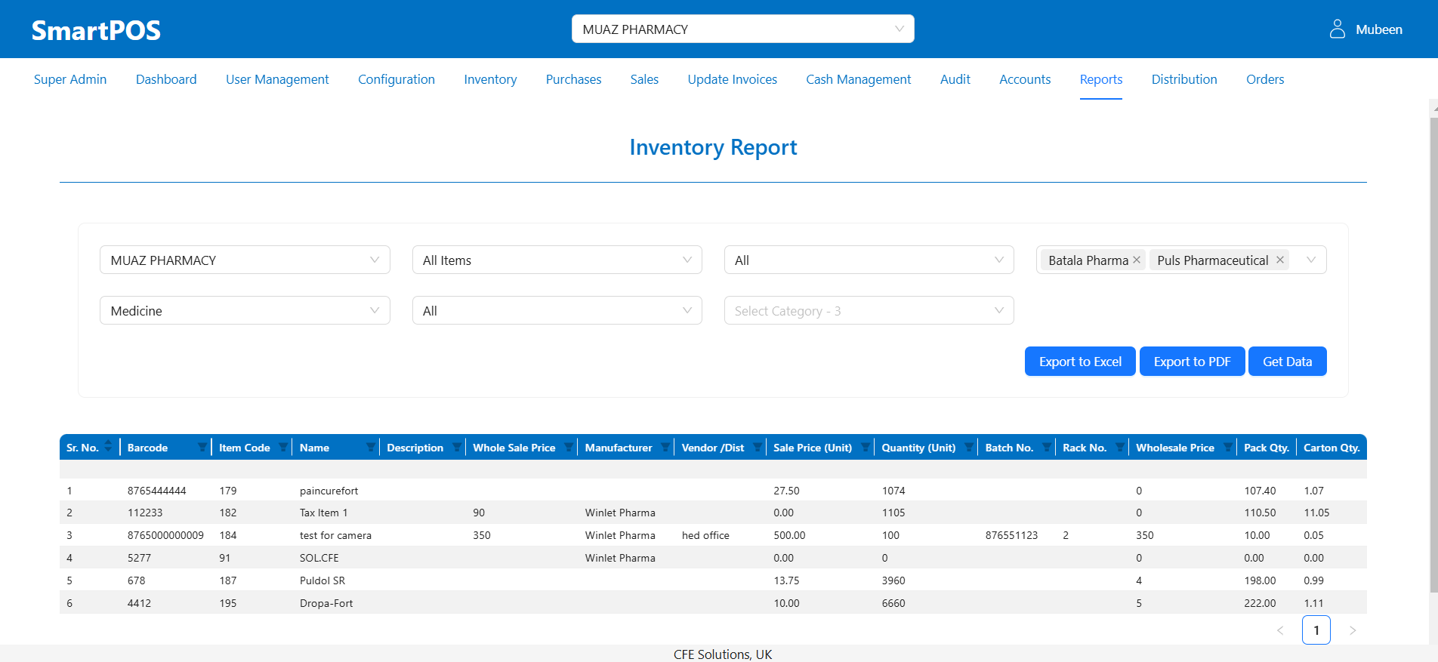Select the Reports menu
Viewport: 1438px width, 662px height.
click(1101, 79)
